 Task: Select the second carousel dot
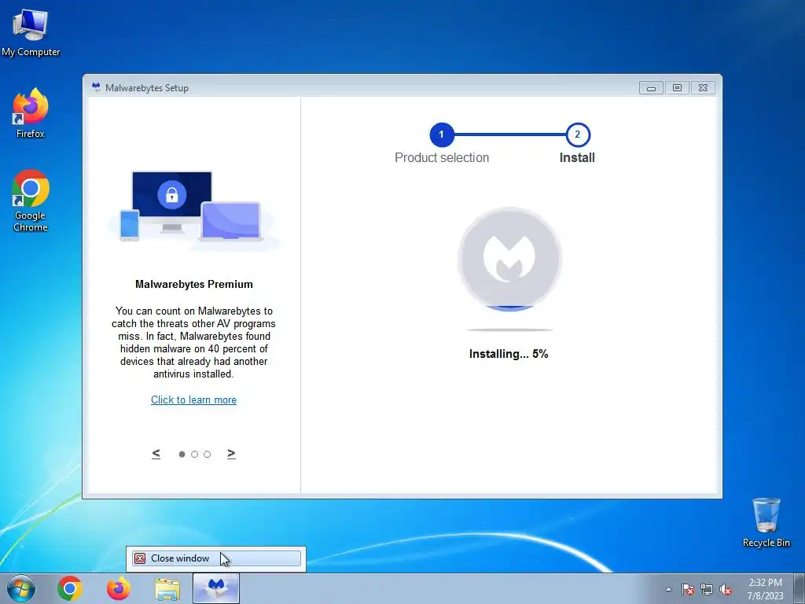point(195,454)
